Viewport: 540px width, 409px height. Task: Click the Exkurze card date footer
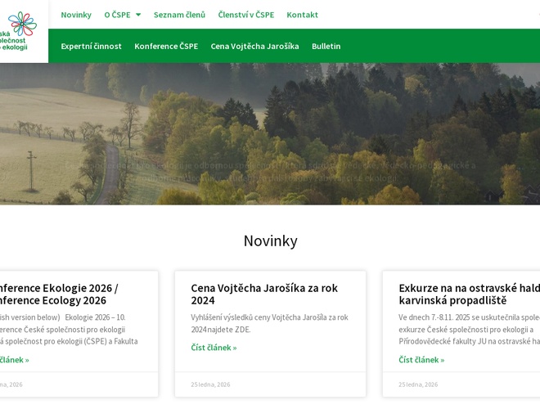418,384
